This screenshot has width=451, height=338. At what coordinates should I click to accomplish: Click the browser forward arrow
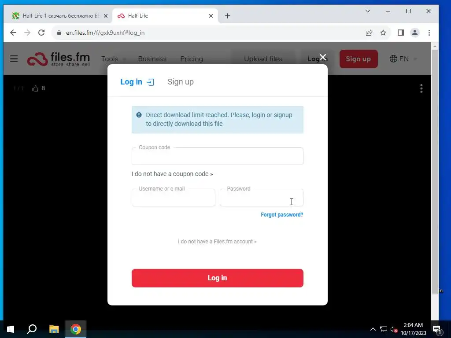27,33
